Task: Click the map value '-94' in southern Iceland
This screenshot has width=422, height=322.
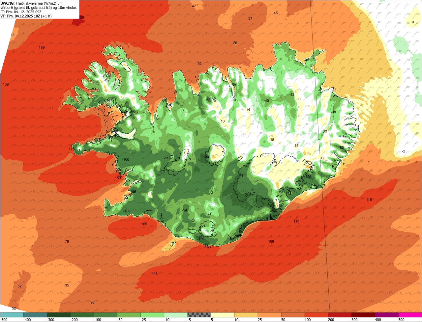Action: tap(185, 210)
